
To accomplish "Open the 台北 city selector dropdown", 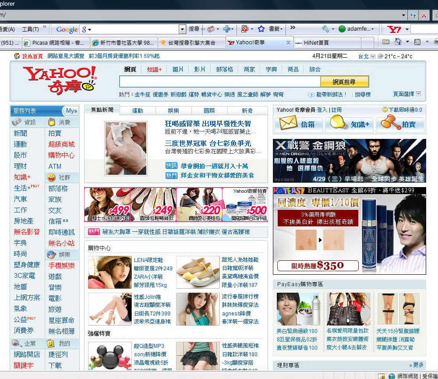I will click(x=373, y=57).
